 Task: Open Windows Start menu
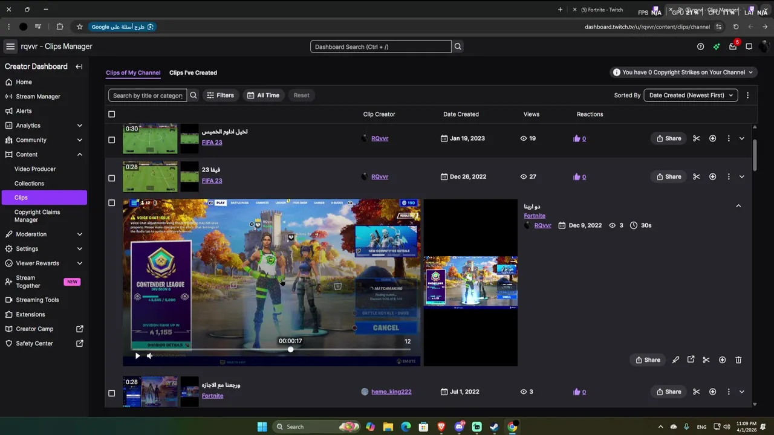point(262,427)
